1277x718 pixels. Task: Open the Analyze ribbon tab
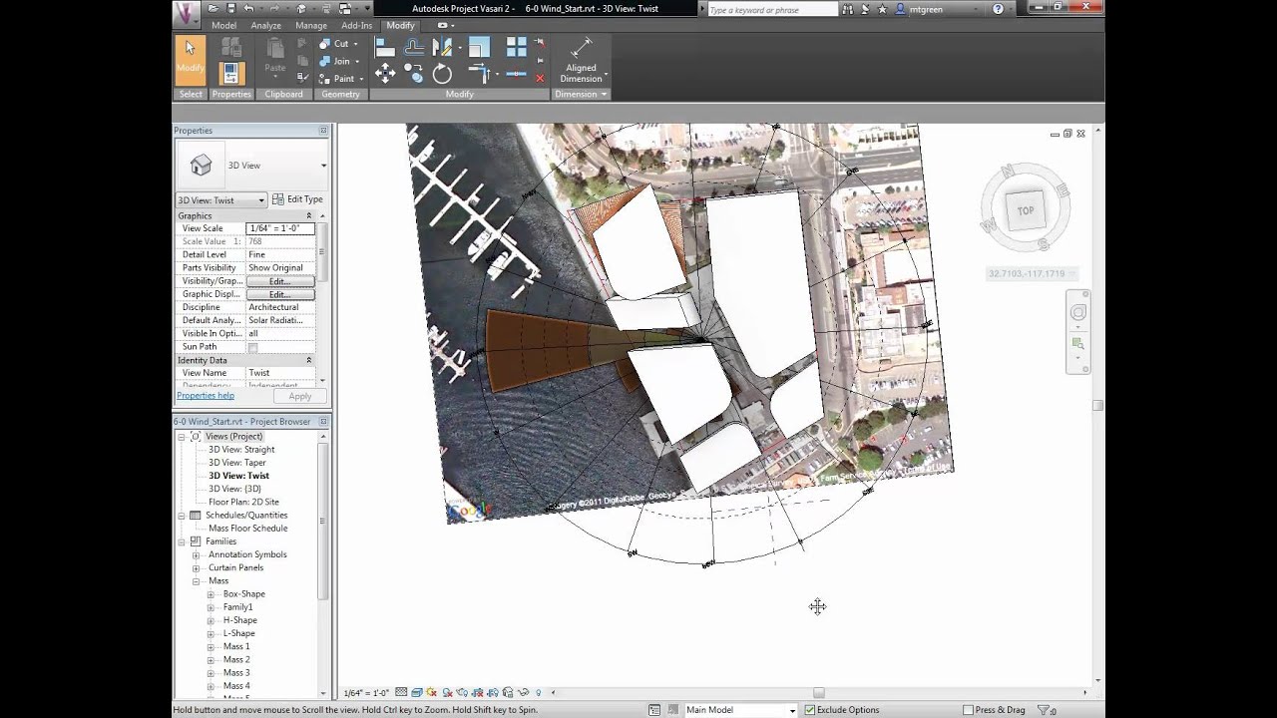[x=265, y=25]
